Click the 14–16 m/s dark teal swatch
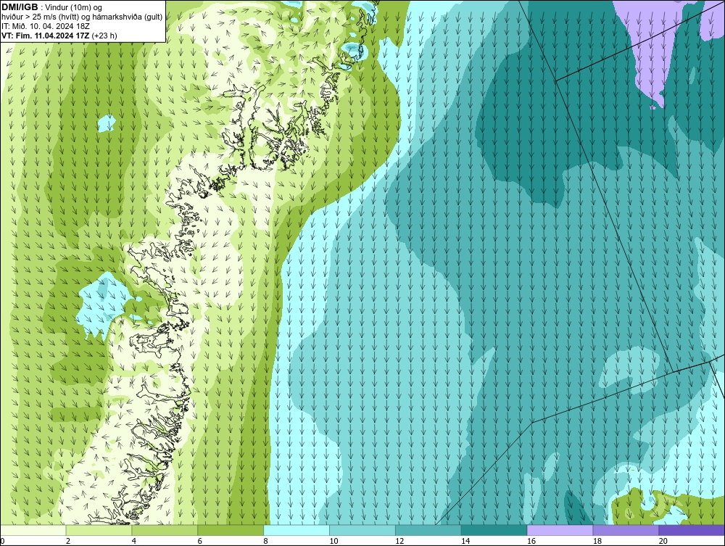This screenshot has width=725, height=546. click(x=494, y=530)
